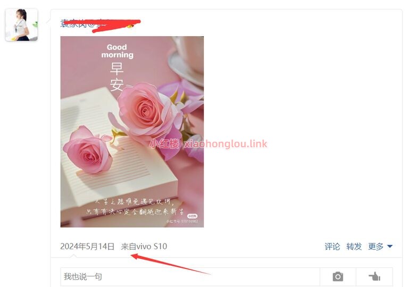Viewport: 415px width, 287px height.
Task: Click the small rose lying on notebook
Action: pos(88,149)
